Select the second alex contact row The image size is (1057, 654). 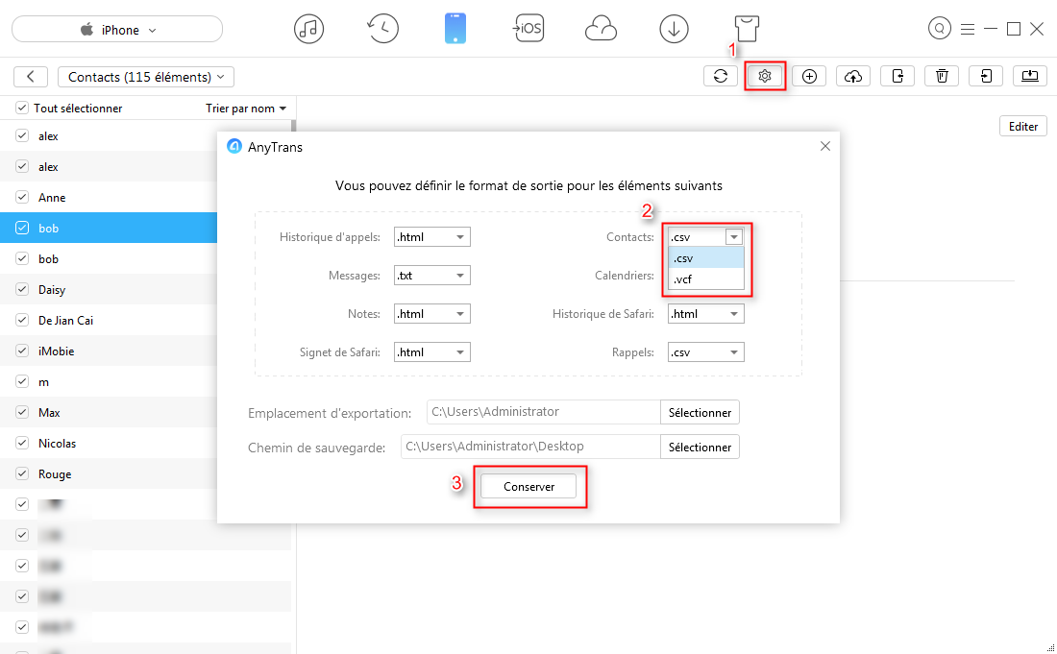(x=109, y=166)
